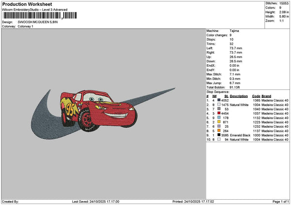Click the Stops value 10
Viewport: 291px width, 205px height.
coord(231,40)
